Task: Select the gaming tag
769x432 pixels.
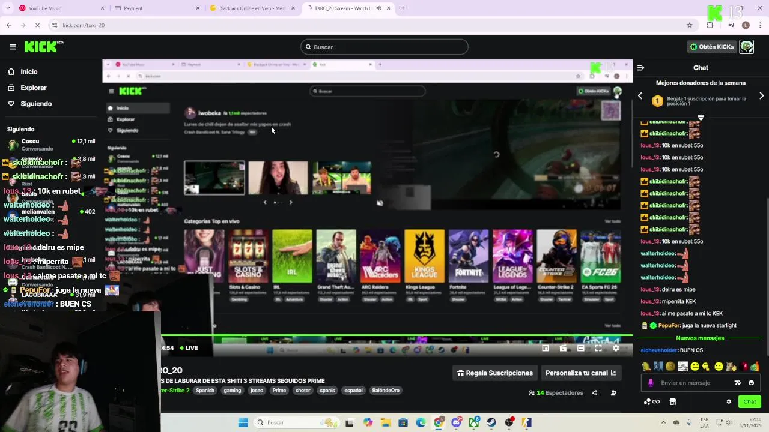Action: [x=233, y=390]
